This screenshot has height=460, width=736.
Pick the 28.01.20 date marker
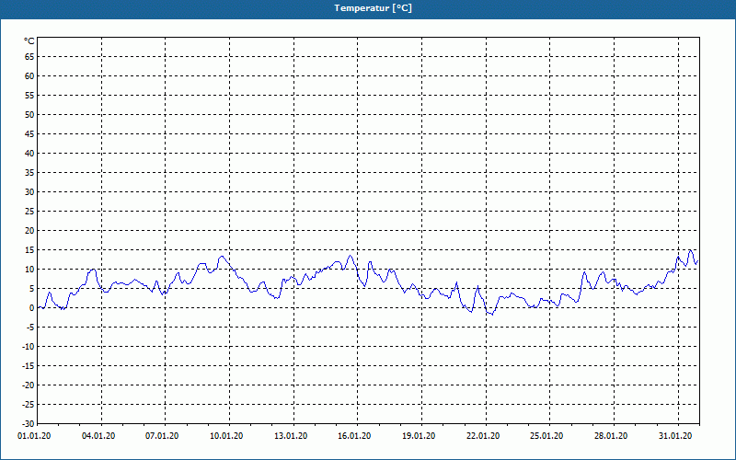611,436
